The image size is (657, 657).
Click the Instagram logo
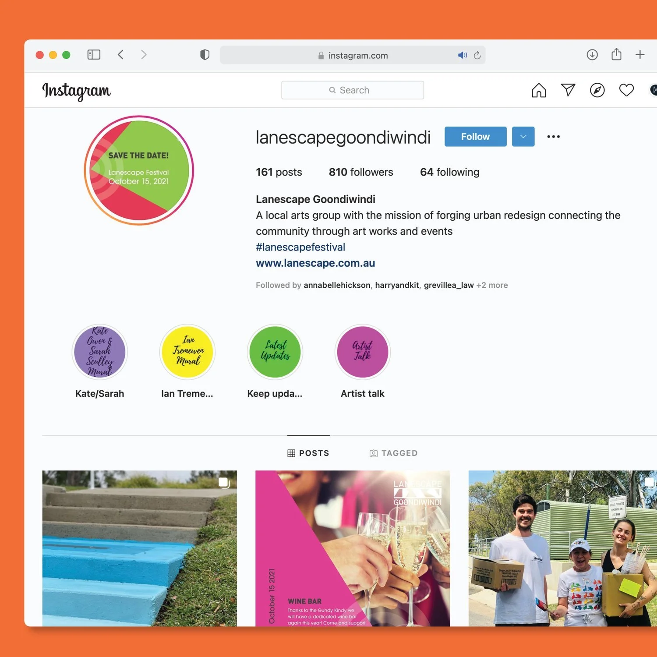[x=76, y=91]
